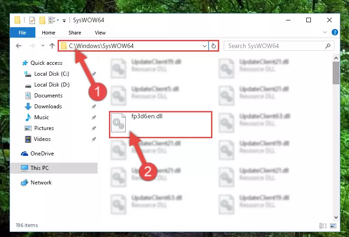349x237 pixels.
Task: Open Downloads in navigation pane
Action: pyautogui.click(x=48, y=106)
